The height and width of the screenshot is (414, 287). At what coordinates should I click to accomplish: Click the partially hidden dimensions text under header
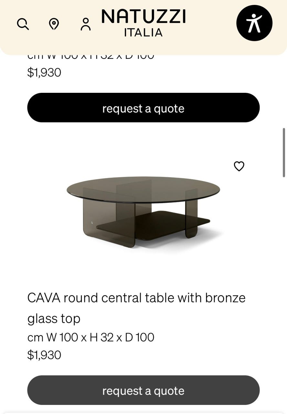tap(91, 57)
